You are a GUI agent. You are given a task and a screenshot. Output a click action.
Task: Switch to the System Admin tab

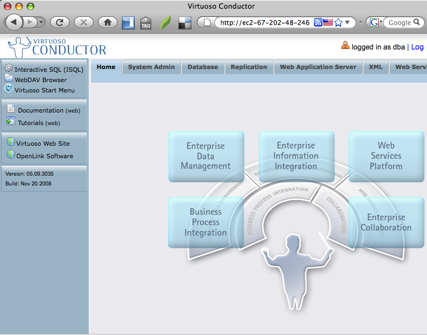151,67
